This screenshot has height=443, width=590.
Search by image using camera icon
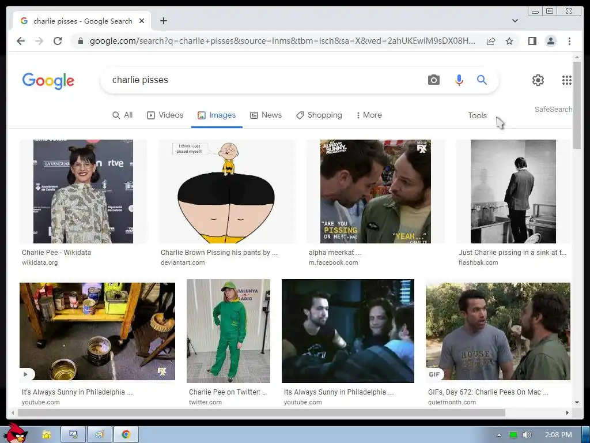coord(433,80)
